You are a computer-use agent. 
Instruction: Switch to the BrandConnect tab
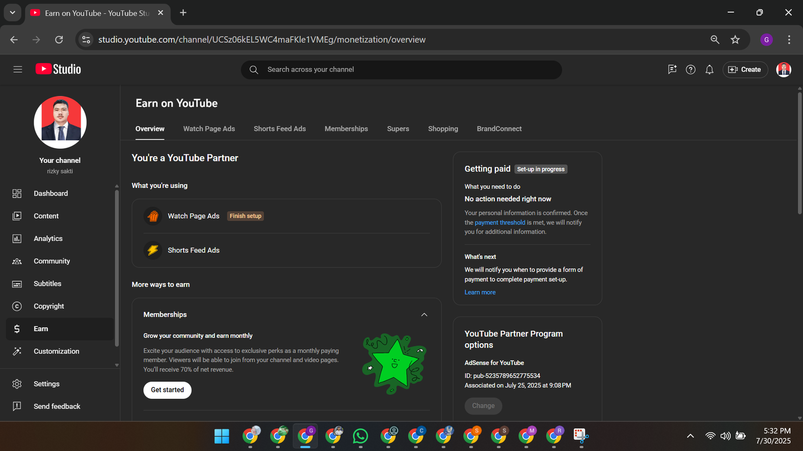[x=499, y=129]
